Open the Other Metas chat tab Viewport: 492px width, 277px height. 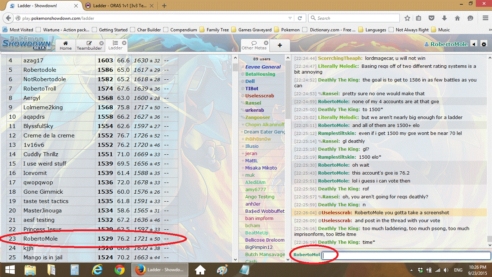tap(254, 45)
